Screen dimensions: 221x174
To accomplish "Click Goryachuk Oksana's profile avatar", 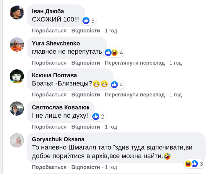I will pyautogui.click(x=17, y=140).
